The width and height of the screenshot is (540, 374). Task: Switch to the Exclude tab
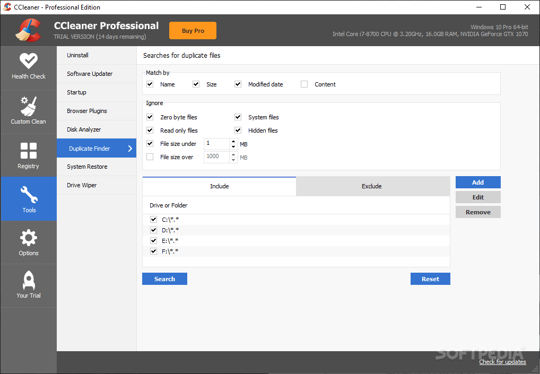pos(371,186)
